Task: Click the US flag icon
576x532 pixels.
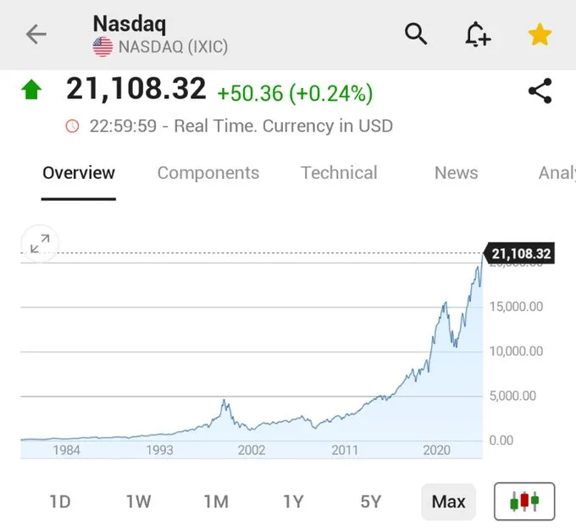Action: (x=102, y=47)
